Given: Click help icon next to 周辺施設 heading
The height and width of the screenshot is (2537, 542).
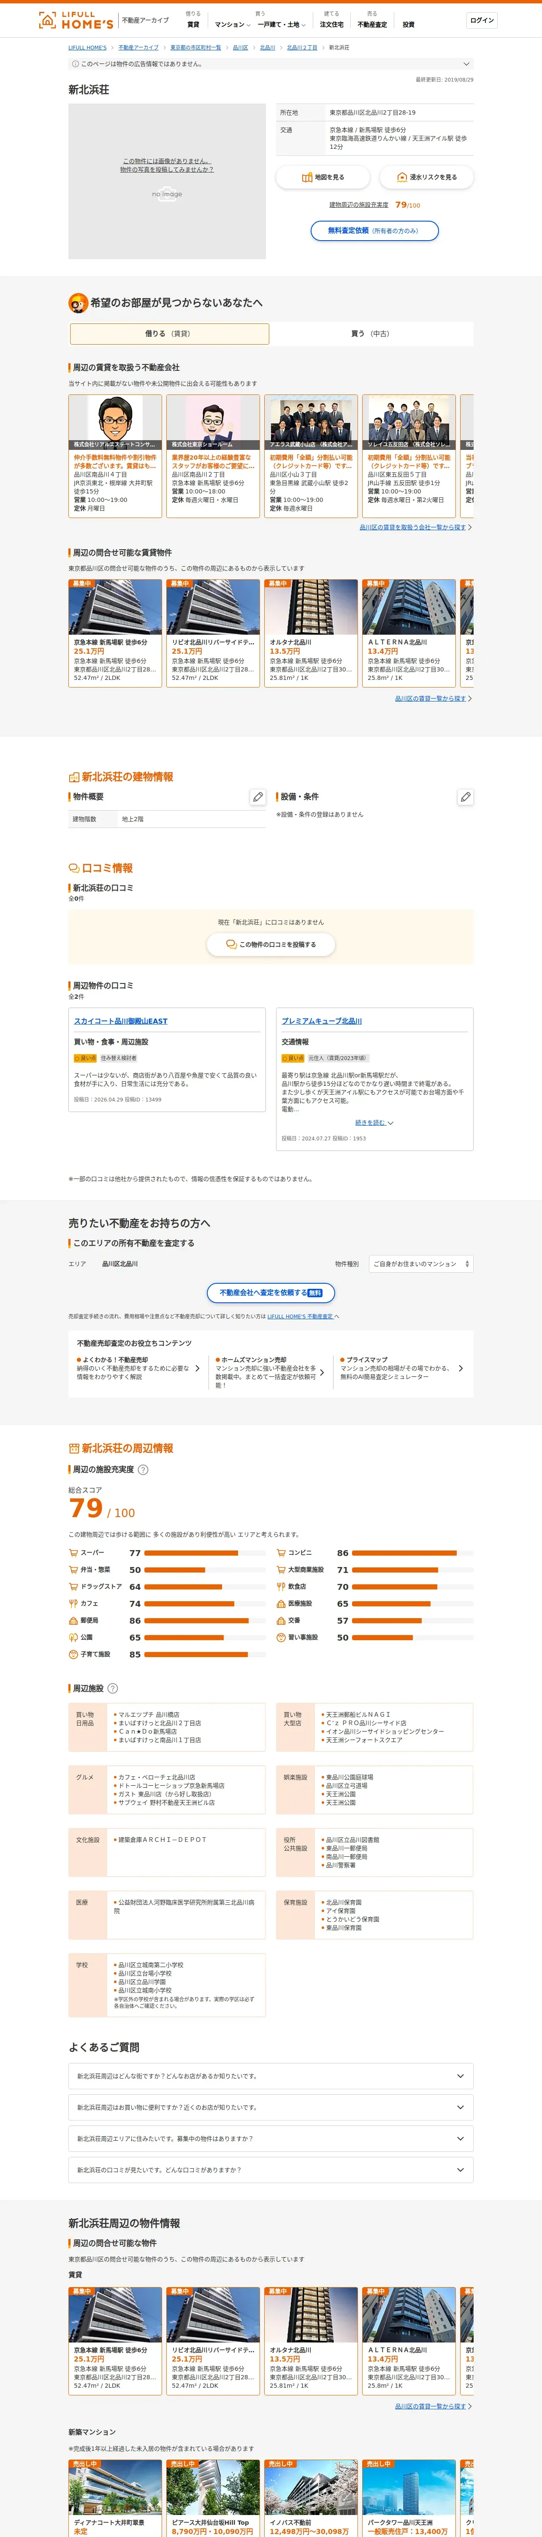Looking at the screenshot, I should point(112,1688).
